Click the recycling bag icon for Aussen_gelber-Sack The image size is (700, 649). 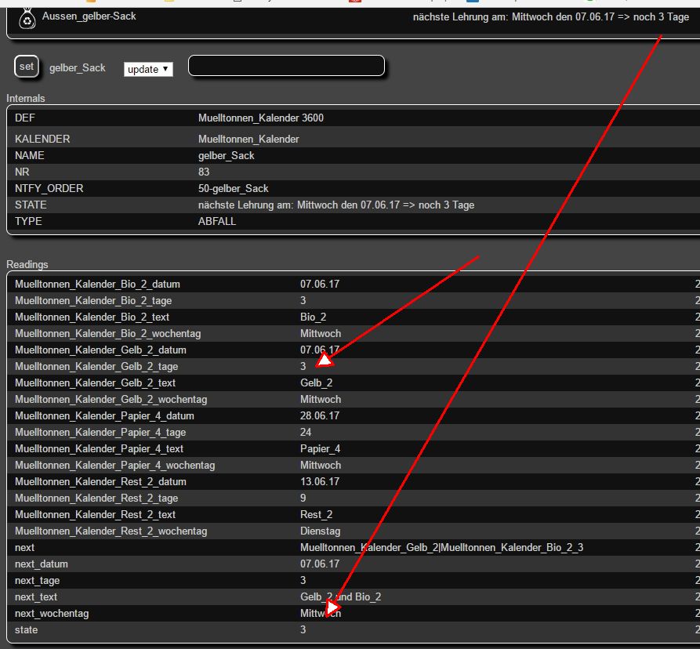tap(27, 17)
